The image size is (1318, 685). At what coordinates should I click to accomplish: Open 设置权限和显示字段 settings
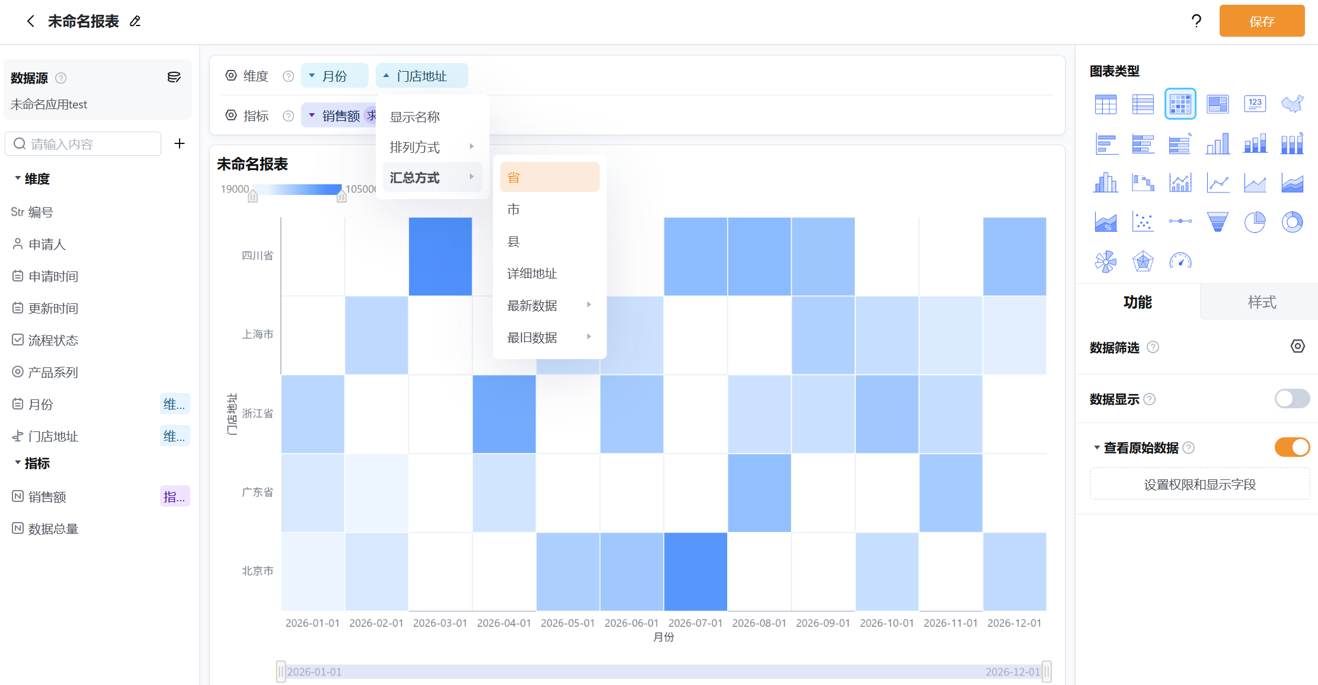click(1199, 484)
